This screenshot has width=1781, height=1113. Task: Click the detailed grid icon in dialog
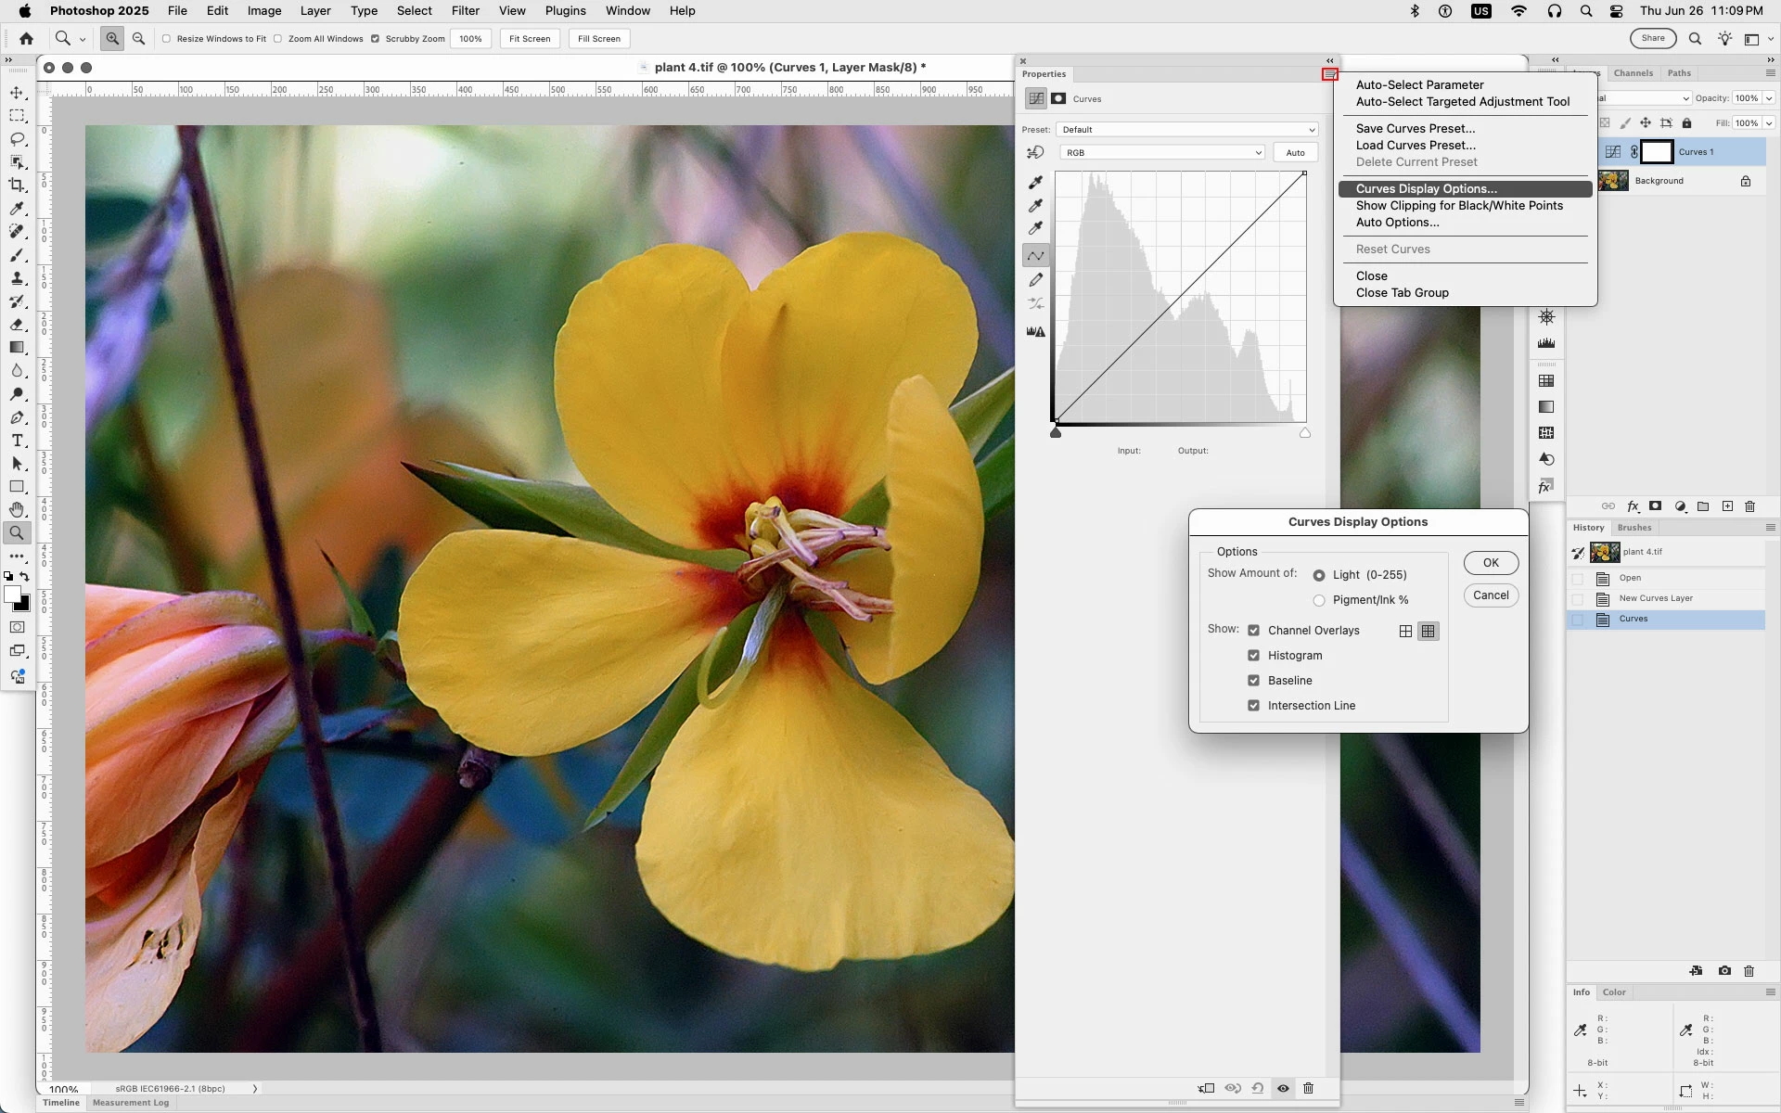(1429, 631)
